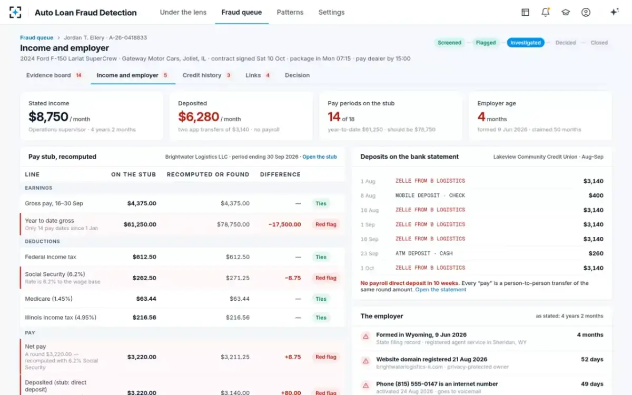632x395 pixels.
Task: Click Red flag badge for Net pay
Action: coord(325,357)
